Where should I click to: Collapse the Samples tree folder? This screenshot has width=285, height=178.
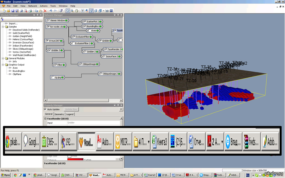2,27
